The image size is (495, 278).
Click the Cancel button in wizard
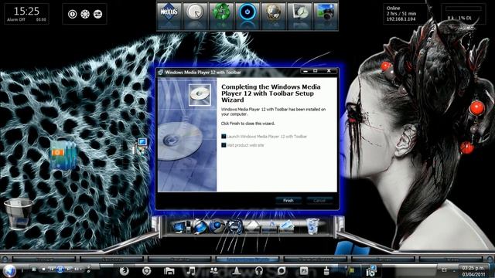click(x=319, y=201)
